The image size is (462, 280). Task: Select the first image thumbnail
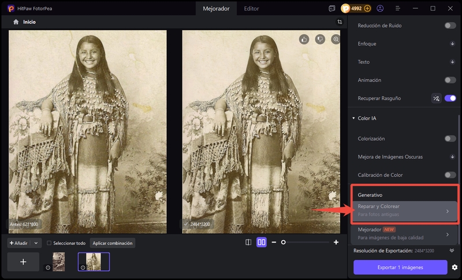(59, 262)
